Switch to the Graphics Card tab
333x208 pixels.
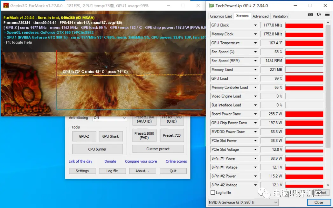[221, 16]
